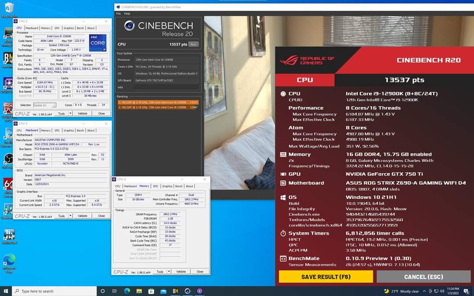This screenshot has width=474, height=296.
Task: Select CPU tab in Memory CPU-Z window
Action: click(x=118, y=186)
